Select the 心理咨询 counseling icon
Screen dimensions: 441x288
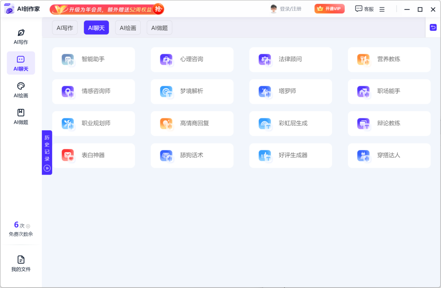tap(192, 59)
